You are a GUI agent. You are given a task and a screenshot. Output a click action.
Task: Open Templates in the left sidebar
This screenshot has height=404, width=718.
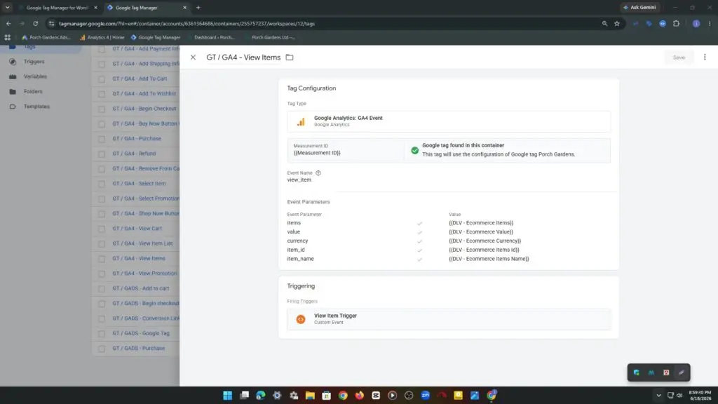point(36,107)
